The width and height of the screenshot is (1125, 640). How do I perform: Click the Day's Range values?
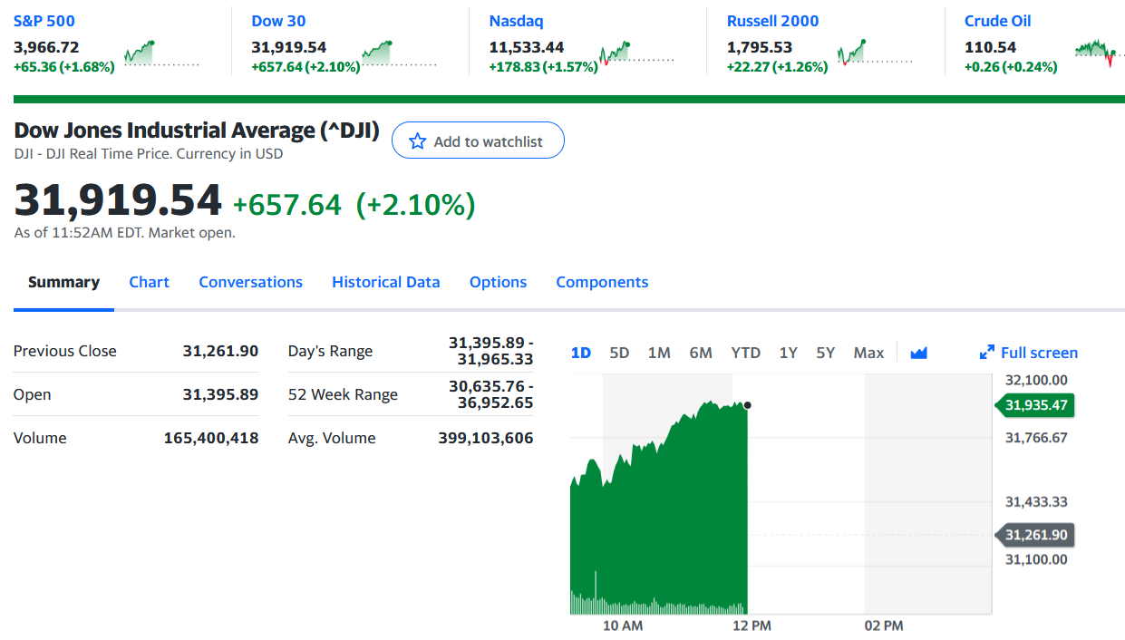[x=491, y=351]
